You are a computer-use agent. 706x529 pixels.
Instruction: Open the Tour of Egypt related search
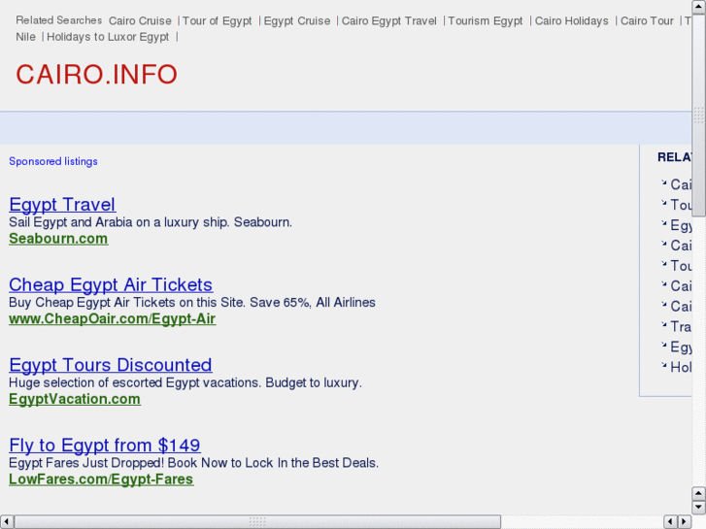tap(217, 21)
